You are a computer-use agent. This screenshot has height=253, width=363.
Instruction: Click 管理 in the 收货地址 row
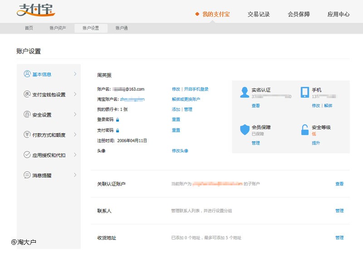click(339, 238)
